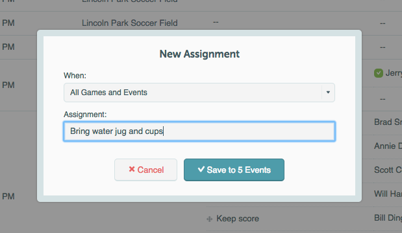Click the red X icon on Cancel
The image size is (402, 233).
pyautogui.click(x=132, y=169)
